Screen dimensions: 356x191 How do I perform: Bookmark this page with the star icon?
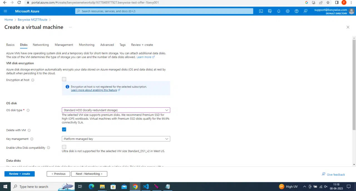pos(328,3)
